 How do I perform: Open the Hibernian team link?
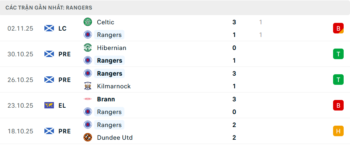click(x=111, y=48)
